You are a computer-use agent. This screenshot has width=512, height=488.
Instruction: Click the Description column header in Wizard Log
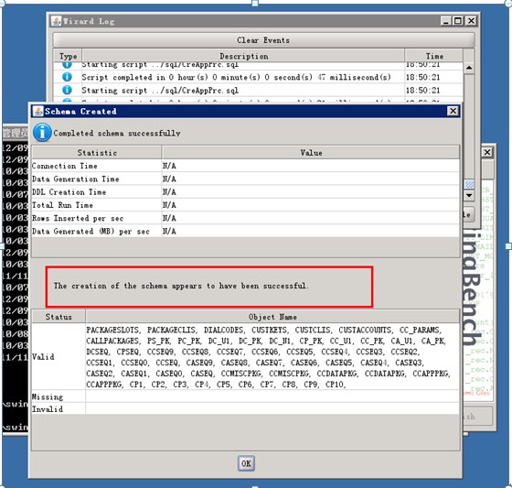click(243, 56)
